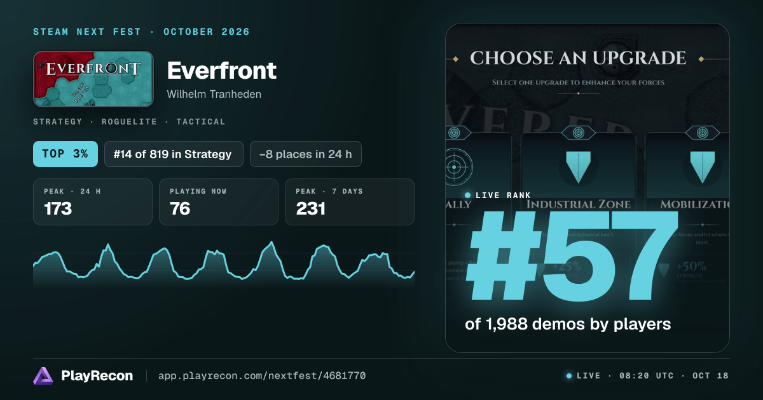Click the −8 places in 24 h badge
The height and width of the screenshot is (400, 763).
coord(306,154)
